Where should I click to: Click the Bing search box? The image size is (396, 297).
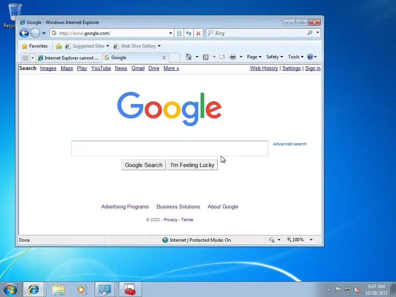(256, 33)
